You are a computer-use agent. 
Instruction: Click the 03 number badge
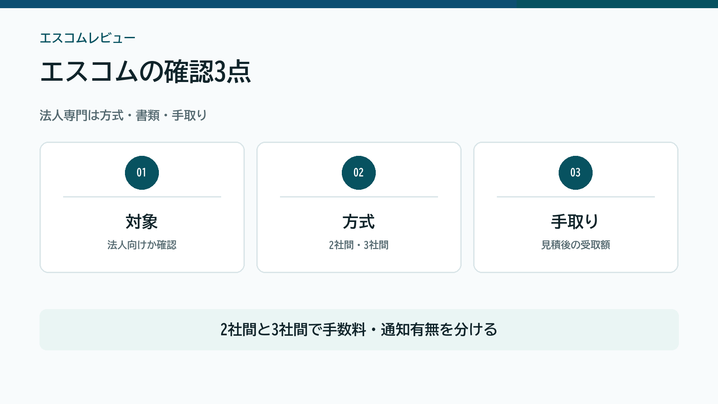575,173
